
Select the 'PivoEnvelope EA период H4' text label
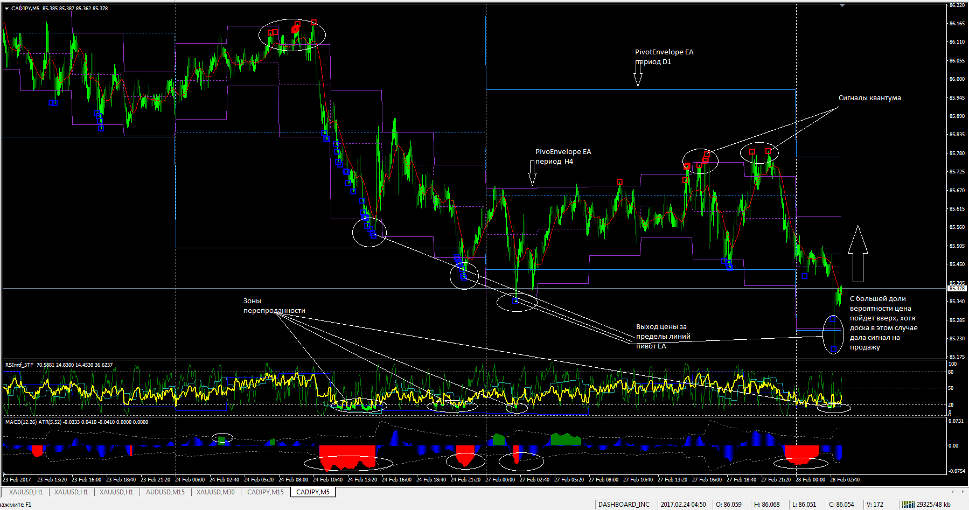click(x=563, y=157)
